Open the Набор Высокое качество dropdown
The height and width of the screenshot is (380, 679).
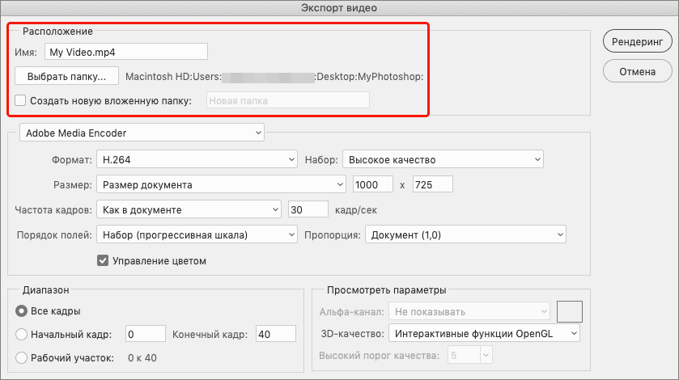click(x=443, y=160)
